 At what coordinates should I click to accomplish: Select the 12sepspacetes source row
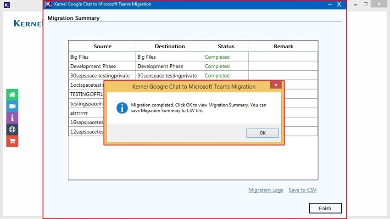86,132
